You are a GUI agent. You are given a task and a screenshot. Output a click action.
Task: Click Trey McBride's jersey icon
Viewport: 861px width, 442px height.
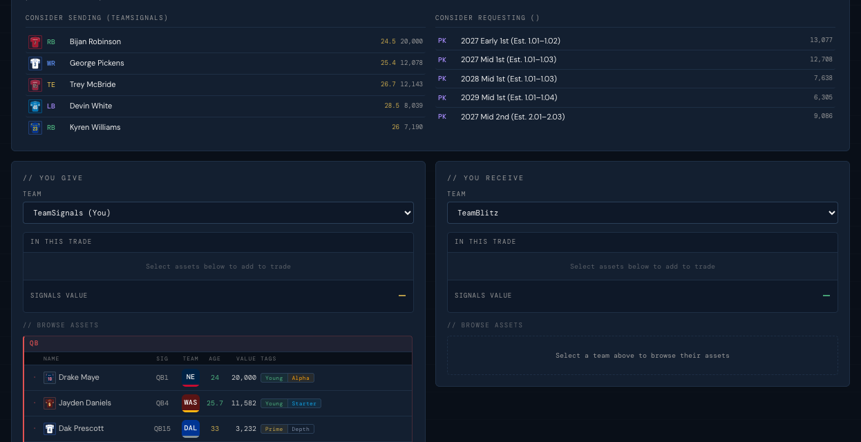pos(35,85)
